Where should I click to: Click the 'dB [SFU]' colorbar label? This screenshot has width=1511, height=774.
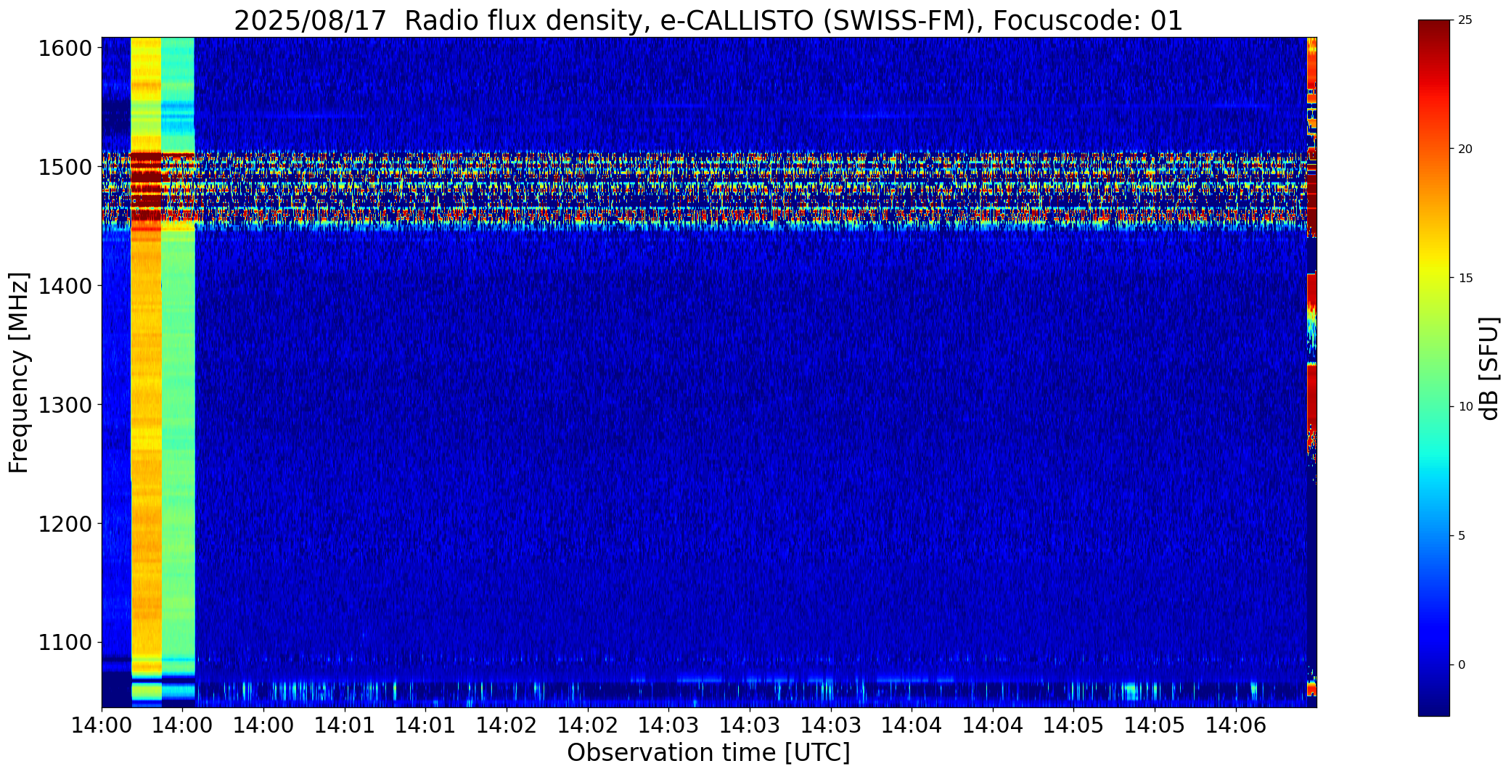point(1489,369)
